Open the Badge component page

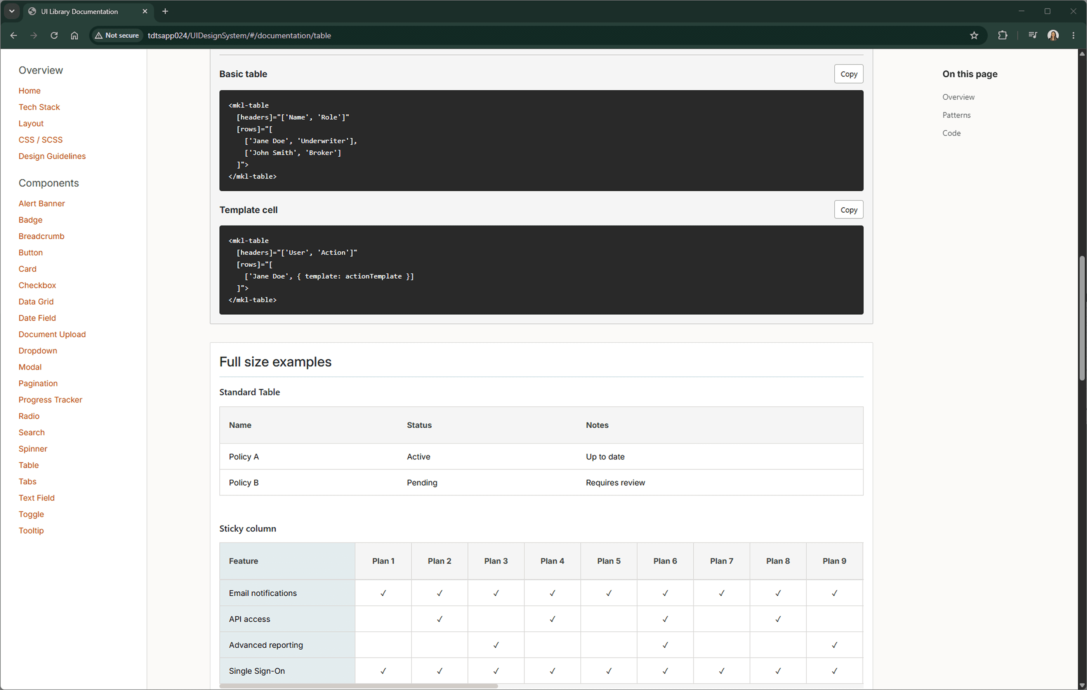coord(30,220)
